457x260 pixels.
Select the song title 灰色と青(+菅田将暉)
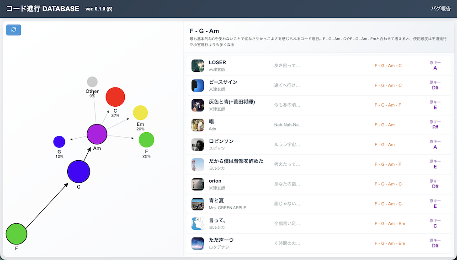[x=232, y=102]
